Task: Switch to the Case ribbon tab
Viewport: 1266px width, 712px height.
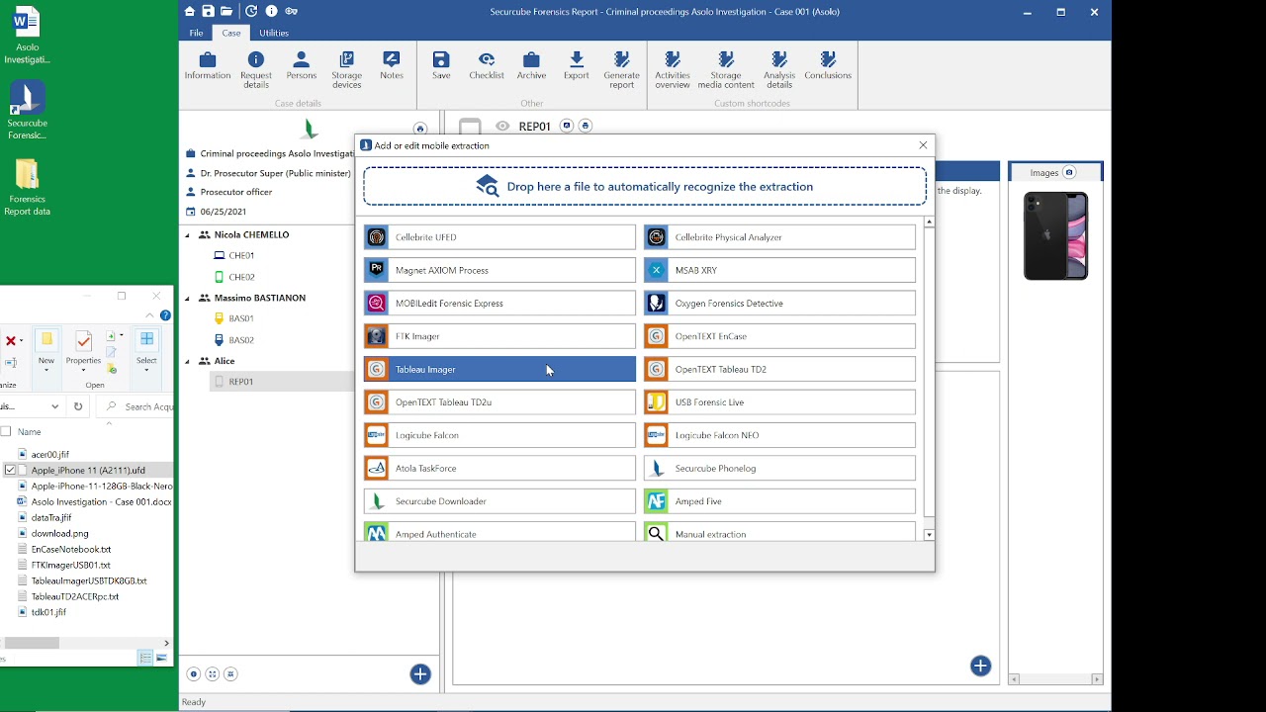Action: pyautogui.click(x=230, y=33)
